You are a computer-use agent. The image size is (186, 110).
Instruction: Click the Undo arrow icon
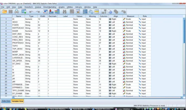coord(31,12)
